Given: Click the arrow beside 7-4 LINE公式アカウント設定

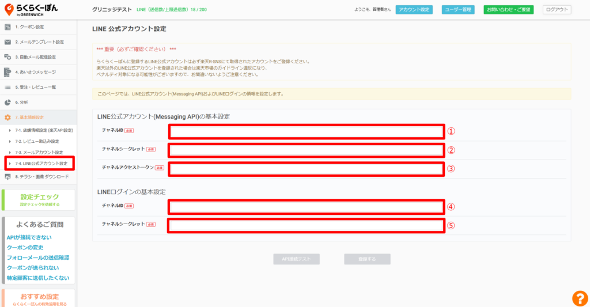Looking at the screenshot, I should (x=10, y=163).
